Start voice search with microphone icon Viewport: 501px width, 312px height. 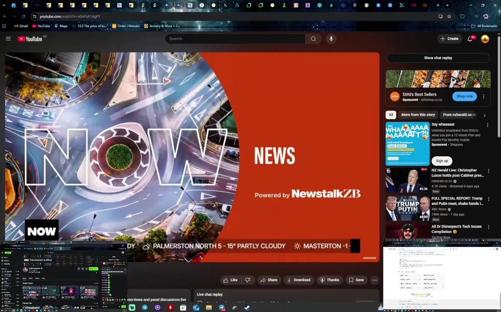(x=331, y=39)
